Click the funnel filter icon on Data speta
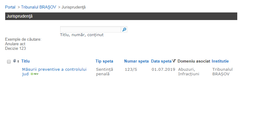Image resolution: width=262 pixels, height=136 pixels. click(174, 61)
